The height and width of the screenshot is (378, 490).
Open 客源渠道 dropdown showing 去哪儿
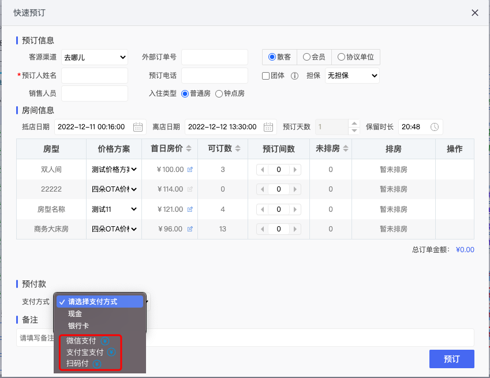click(x=95, y=57)
